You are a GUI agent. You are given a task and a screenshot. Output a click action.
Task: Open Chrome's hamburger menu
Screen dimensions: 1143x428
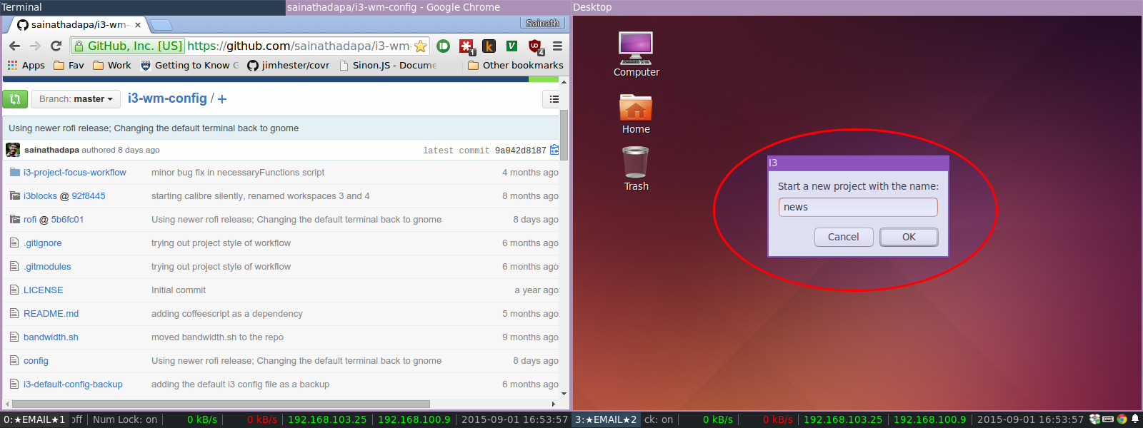click(557, 46)
